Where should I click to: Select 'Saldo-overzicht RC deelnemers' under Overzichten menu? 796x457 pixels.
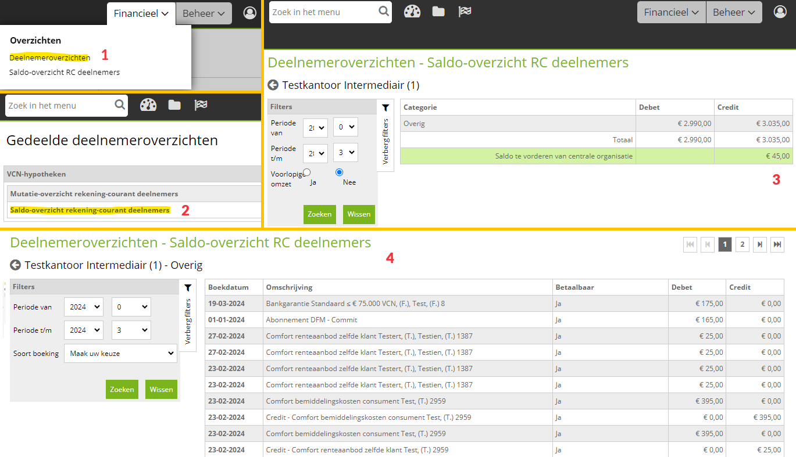coord(65,73)
